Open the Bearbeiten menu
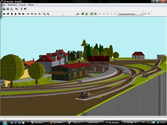167x125 pixels. [x=13, y=5]
